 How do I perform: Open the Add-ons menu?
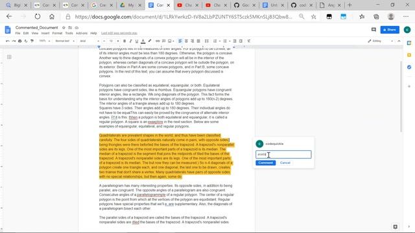(x=82, y=33)
